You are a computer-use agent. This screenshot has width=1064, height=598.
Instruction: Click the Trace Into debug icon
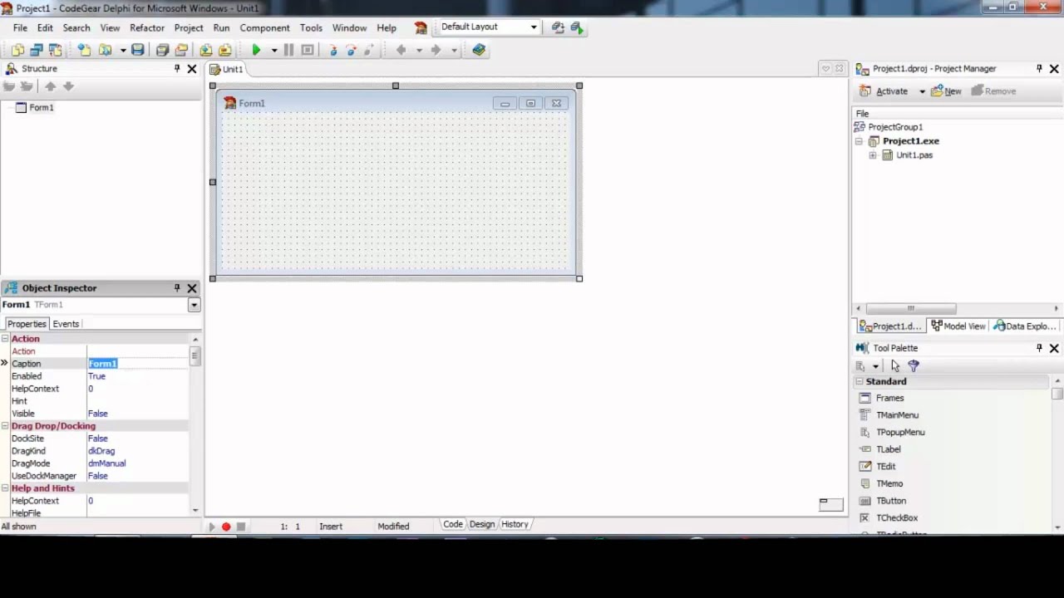point(332,50)
